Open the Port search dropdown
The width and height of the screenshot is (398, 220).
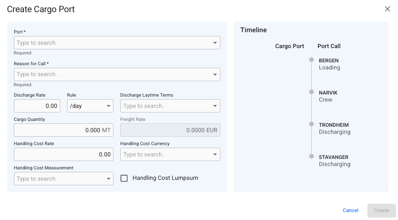pos(215,43)
